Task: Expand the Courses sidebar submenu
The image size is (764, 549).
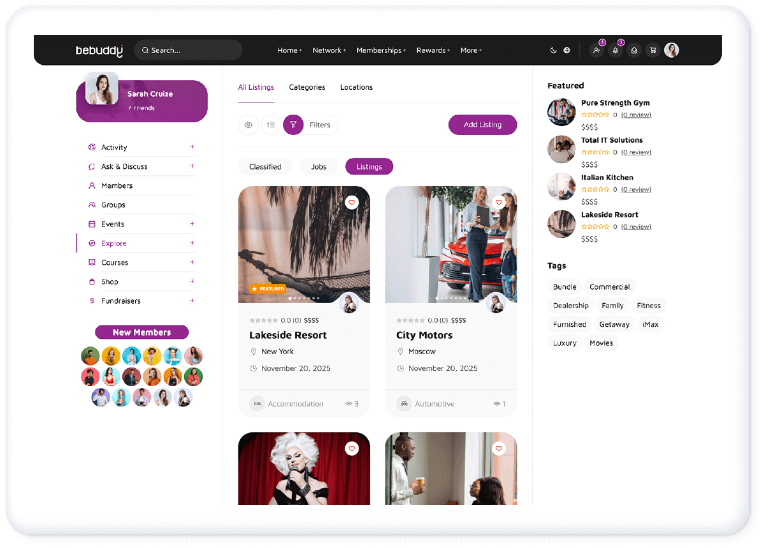Action: click(x=192, y=262)
